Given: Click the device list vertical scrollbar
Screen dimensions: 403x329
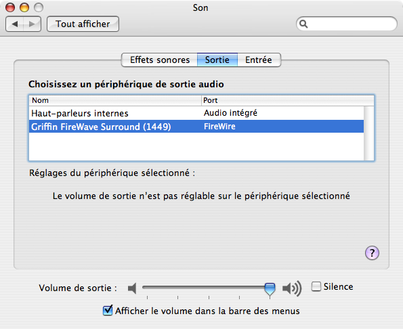Looking at the screenshot, I should pyautogui.click(x=369, y=133).
